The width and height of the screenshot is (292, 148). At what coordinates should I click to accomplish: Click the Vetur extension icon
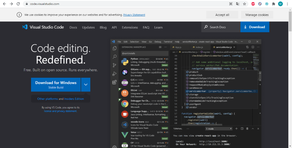125,135
